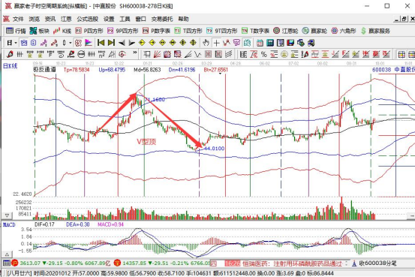Click the 收600038分笔 status entry
This screenshot has height=277, width=415.
pyautogui.click(x=378, y=263)
